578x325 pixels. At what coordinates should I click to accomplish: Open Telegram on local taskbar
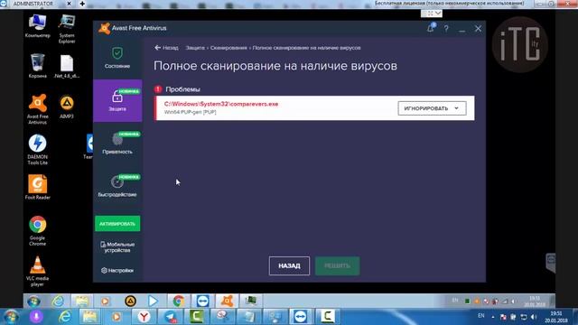coord(170,317)
